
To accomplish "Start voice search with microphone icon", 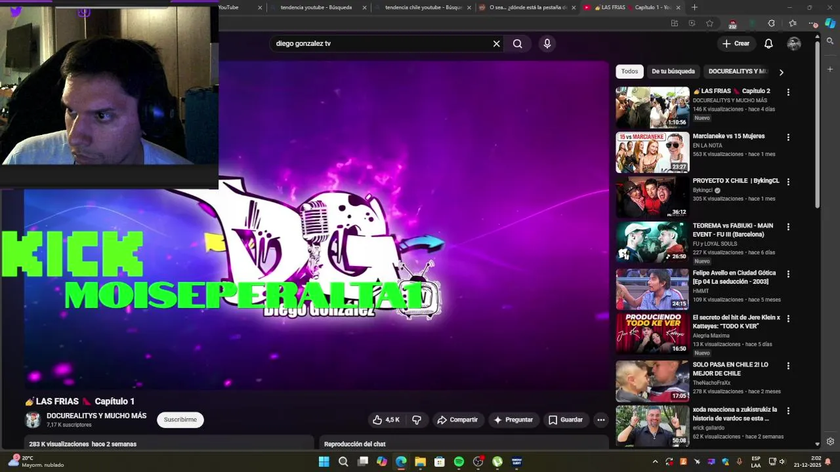I will click(547, 44).
